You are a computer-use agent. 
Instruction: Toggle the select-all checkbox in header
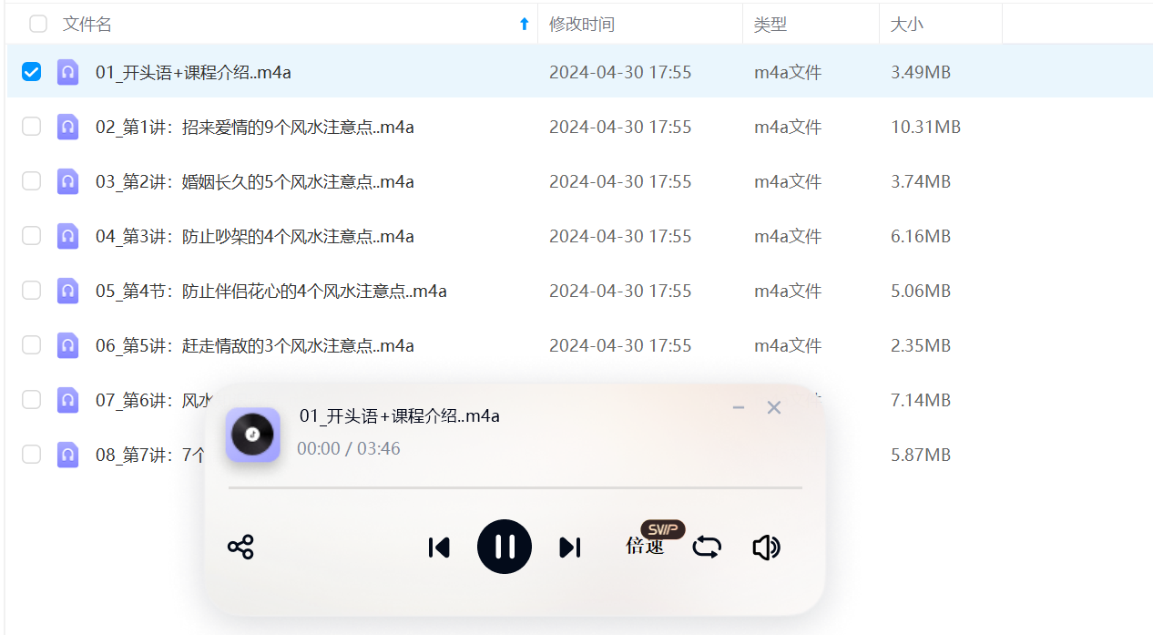tap(38, 25)
